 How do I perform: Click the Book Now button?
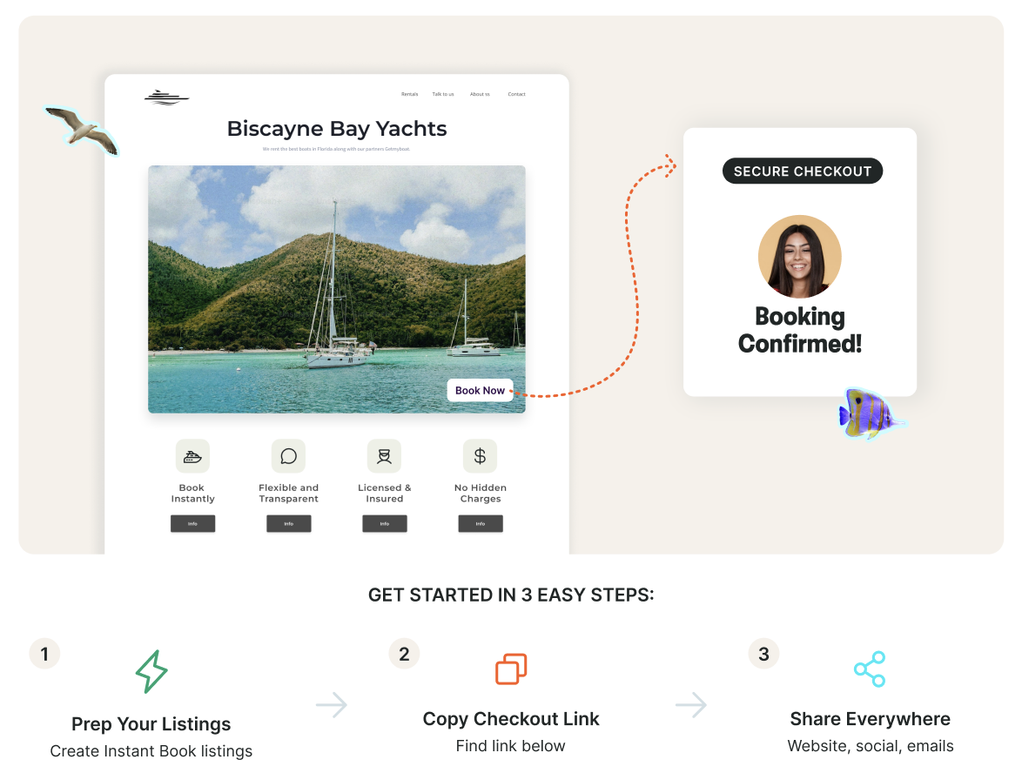point(480,390)
